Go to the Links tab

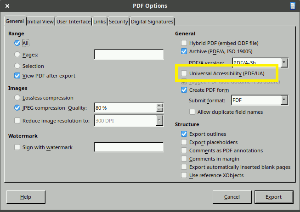click(x=100, y=22)
